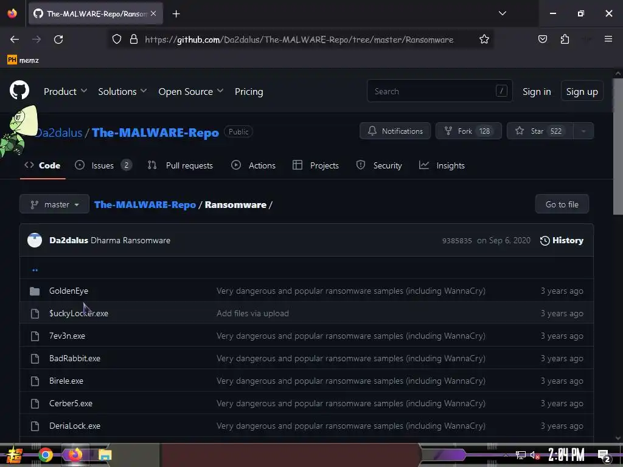This screenshot has height=467, width=623.
Task: Switch to the Insights tab
Action: tap(442, 165)
